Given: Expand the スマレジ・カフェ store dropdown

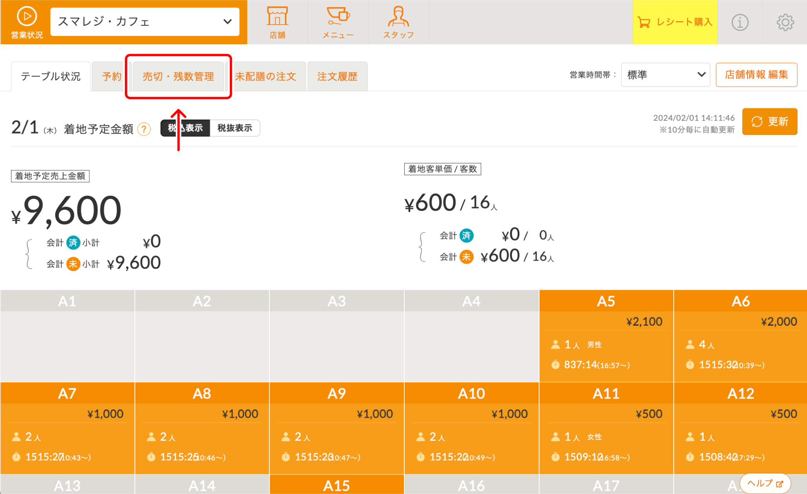Looking at the screenshot, I should (145, 22).
